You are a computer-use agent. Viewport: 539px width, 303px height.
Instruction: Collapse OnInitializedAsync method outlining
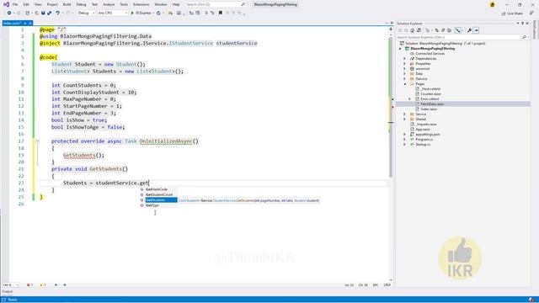(x=37, y=141)
